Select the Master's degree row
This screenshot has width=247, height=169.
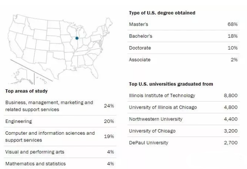coord(183,24)
